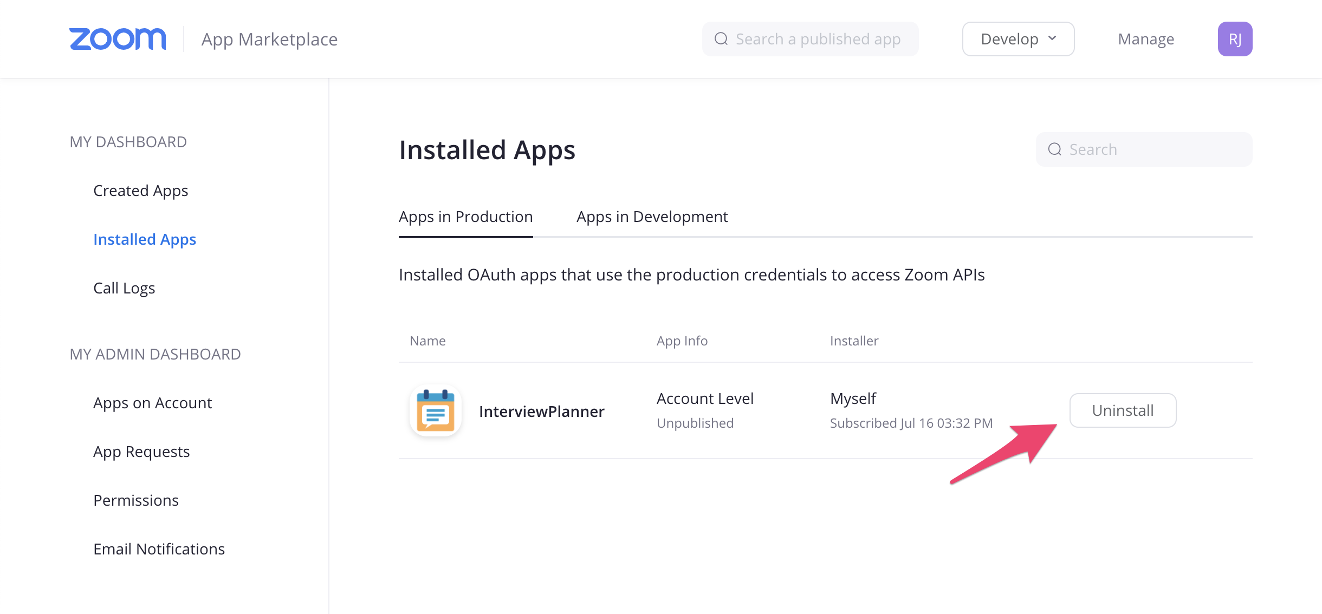Open the InterviewPlanner app name
Viewport: 1322px width, 614px height.
(x=541, y=411)
